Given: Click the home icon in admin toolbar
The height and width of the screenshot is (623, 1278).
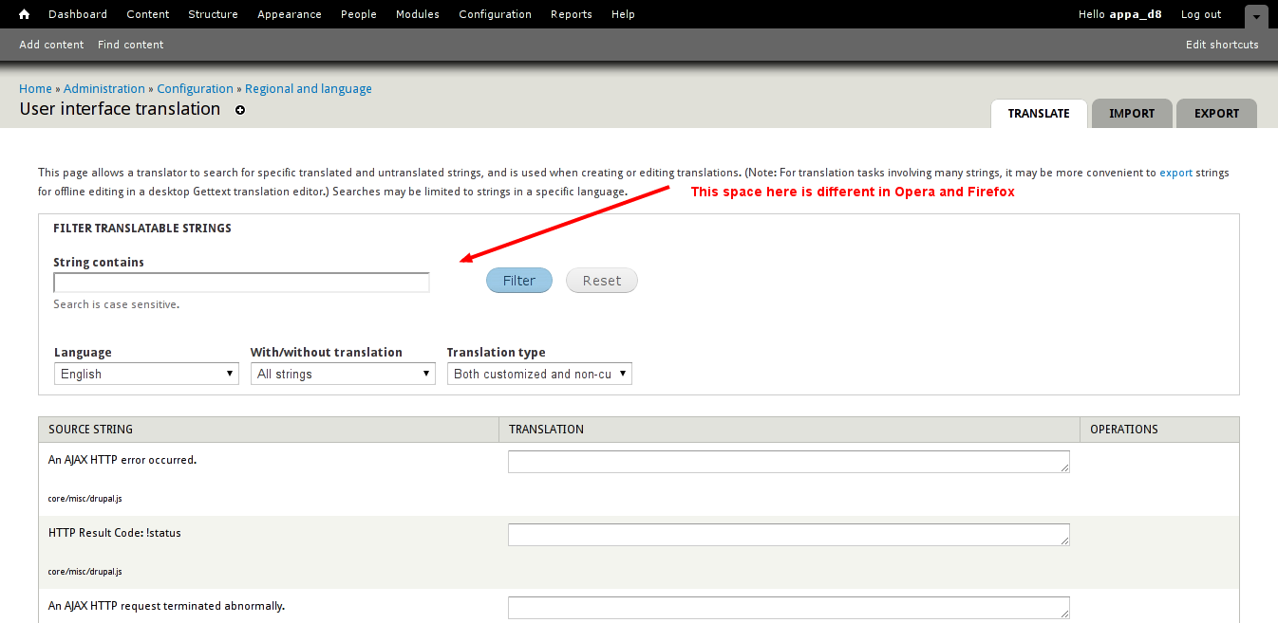Looking at the screenshot, I should (25, 14).
